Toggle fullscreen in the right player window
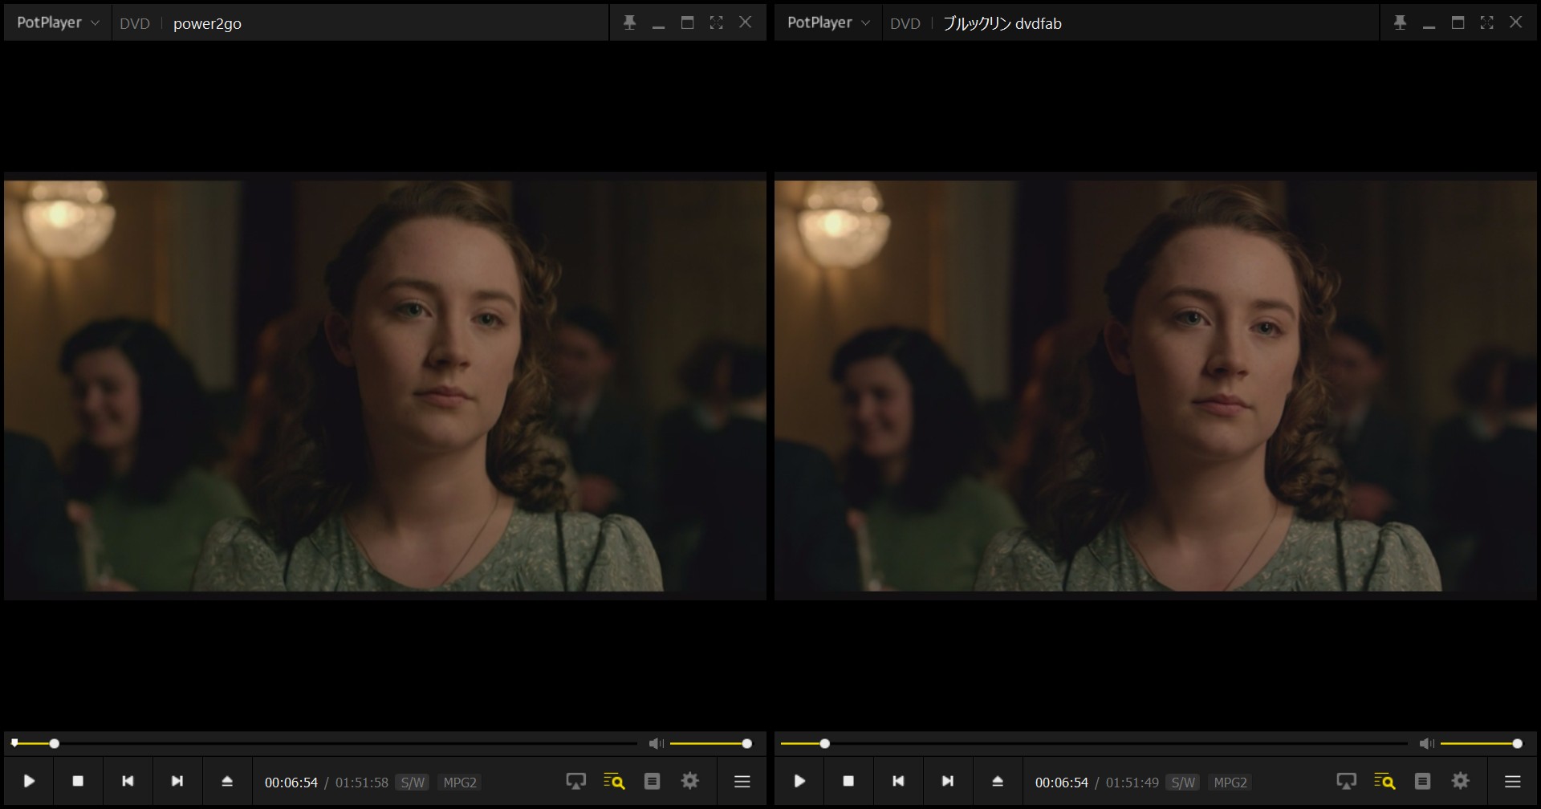Screen dimensions: 1541x809 point(1486,22)
